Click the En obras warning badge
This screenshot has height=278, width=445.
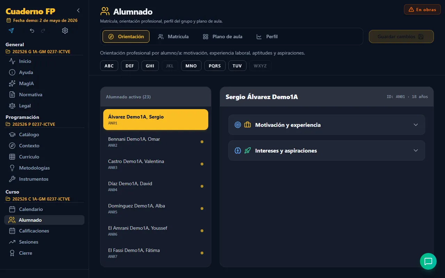point(422,9)
